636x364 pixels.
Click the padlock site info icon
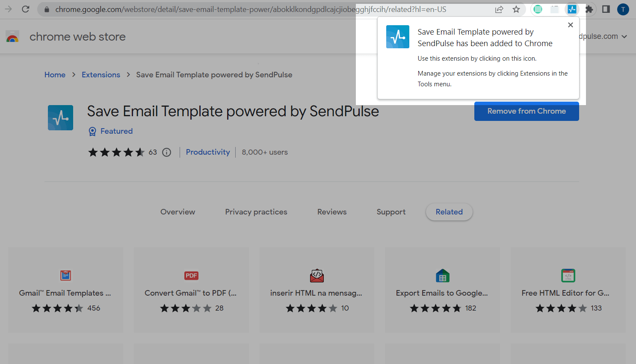(47, 9)
